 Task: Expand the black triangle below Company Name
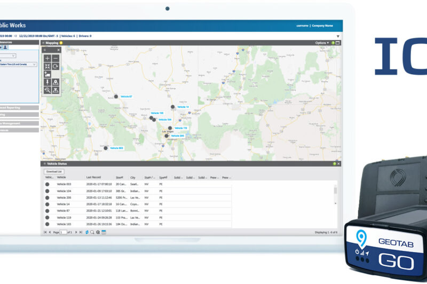pyautogui.click(x=338, y=36)
